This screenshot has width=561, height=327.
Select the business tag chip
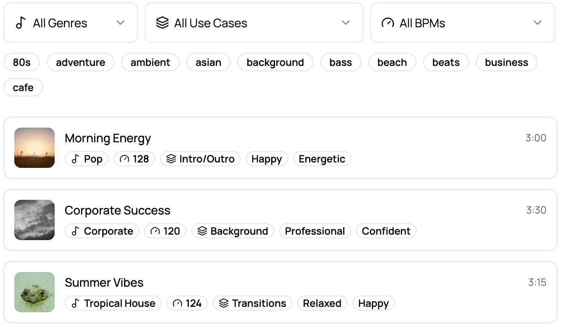click(506, 63)
